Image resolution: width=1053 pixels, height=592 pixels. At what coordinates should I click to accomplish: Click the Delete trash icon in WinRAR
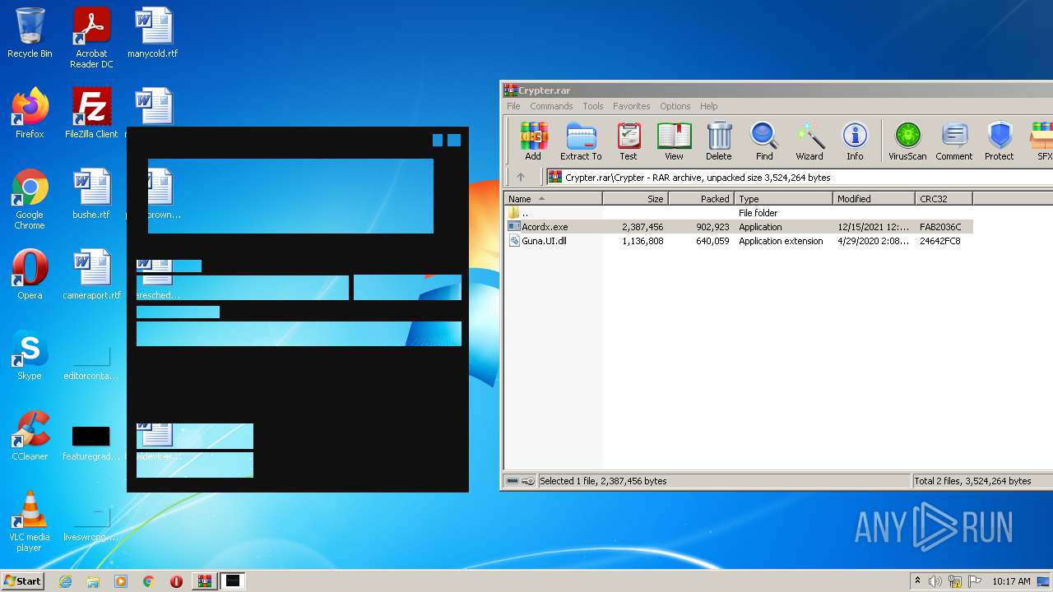click(718, 141)
